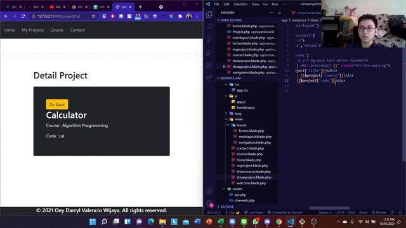Screen dimensions: 406x228
Task: Close showproject.blade.php in Open Editors
Action: [x=224, y=66]
